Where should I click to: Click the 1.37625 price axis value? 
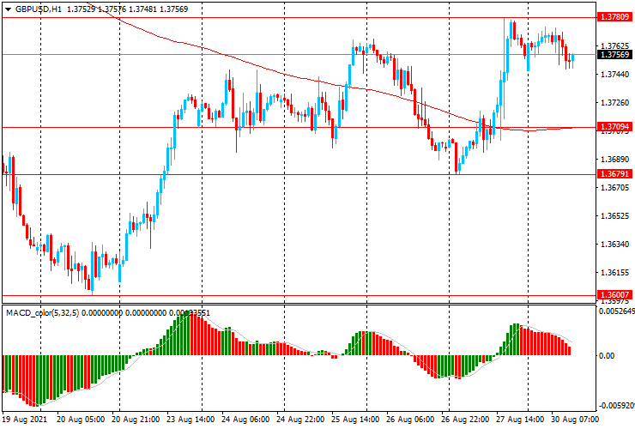(x=615, y=45)
